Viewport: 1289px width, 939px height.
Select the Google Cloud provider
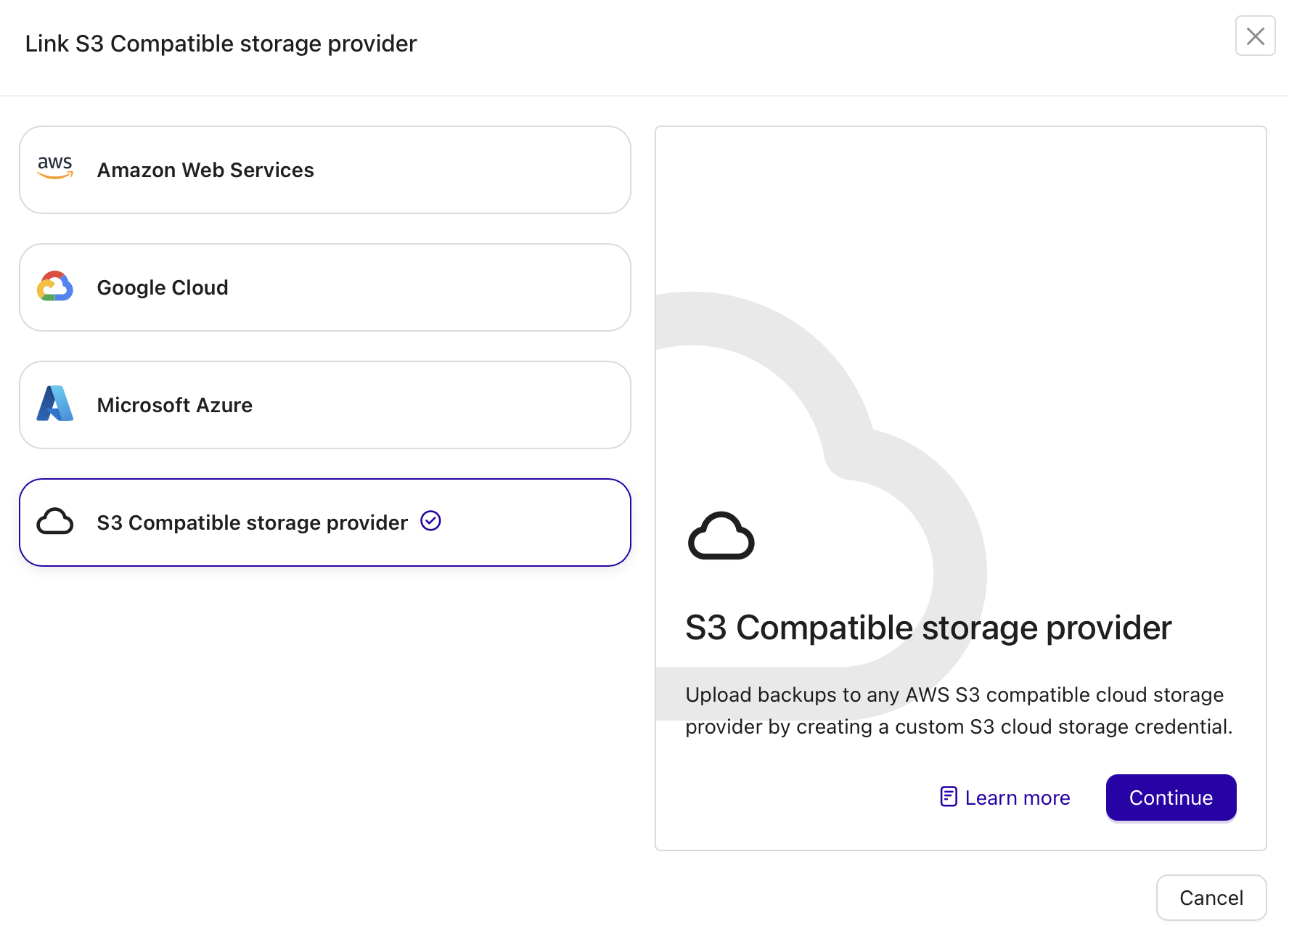[324, 287]
